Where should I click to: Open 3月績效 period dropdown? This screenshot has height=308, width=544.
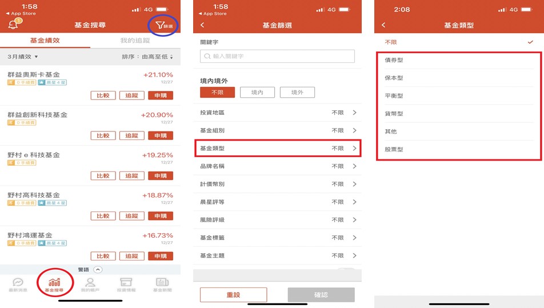[x=23, y=57]
